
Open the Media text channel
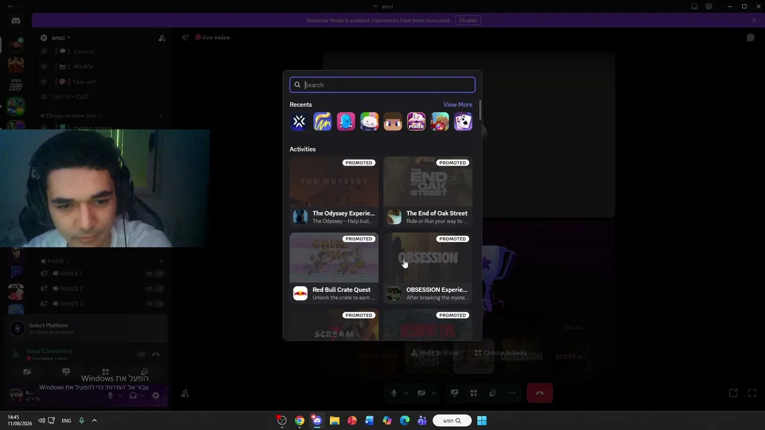(x=100, y=66)
